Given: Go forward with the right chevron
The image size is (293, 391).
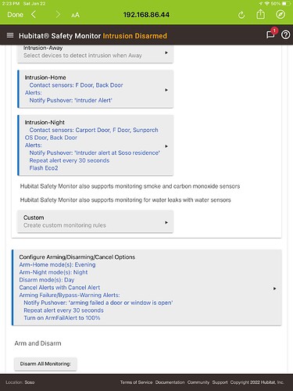Looking at the screenshot, I should pyautogui.click(x=58, y=15).
